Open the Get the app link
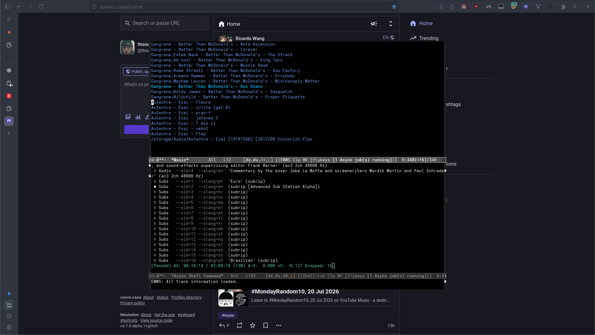595x335 pixels. click(165, 315)
